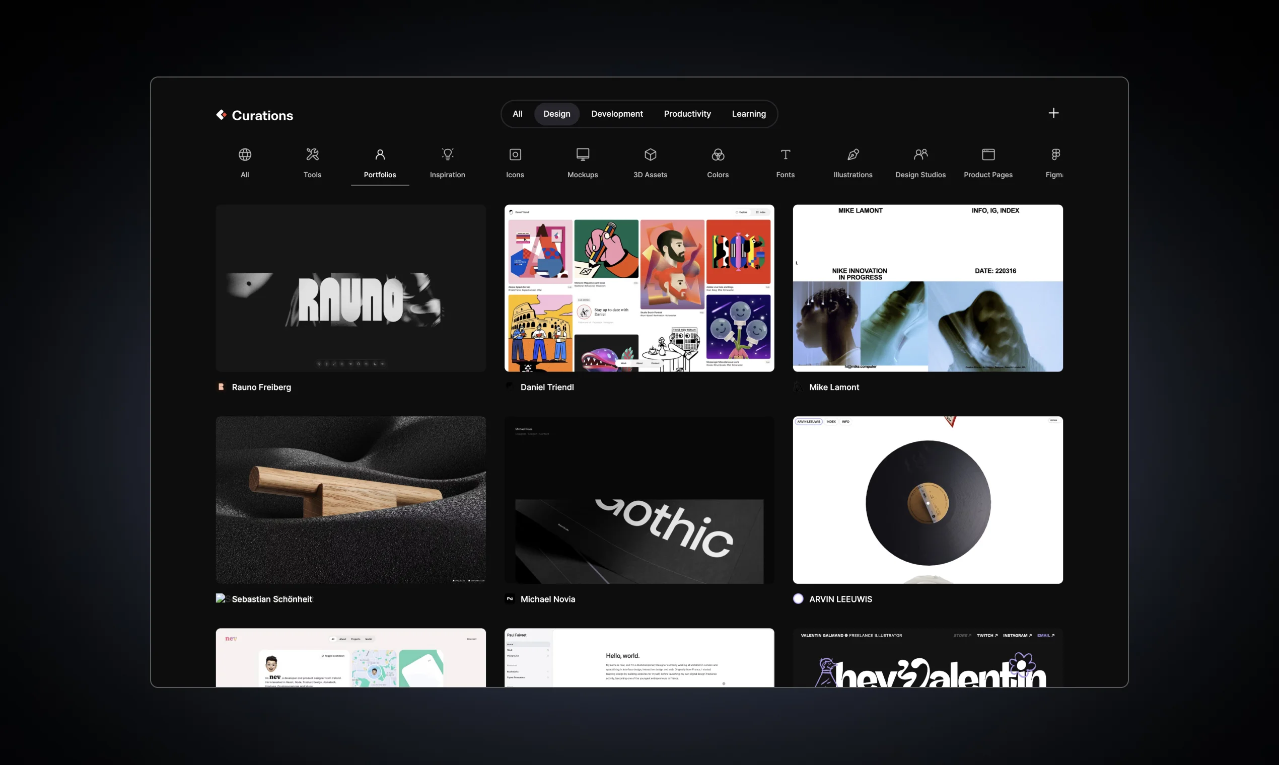Screen dimensions: 1279x765
Task: Select the Tools wrench category icon
Action: tap(312, 155)
